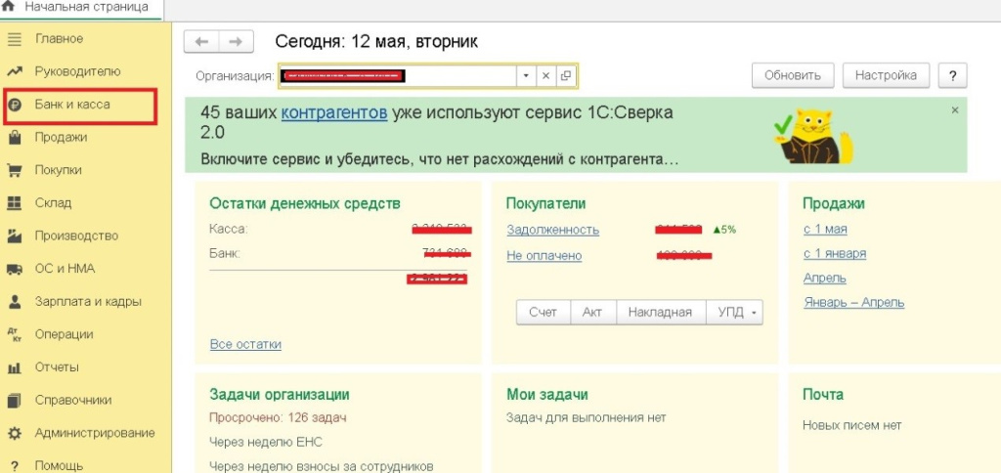
Task: Click the Накладная button
Action: [660, 313]
